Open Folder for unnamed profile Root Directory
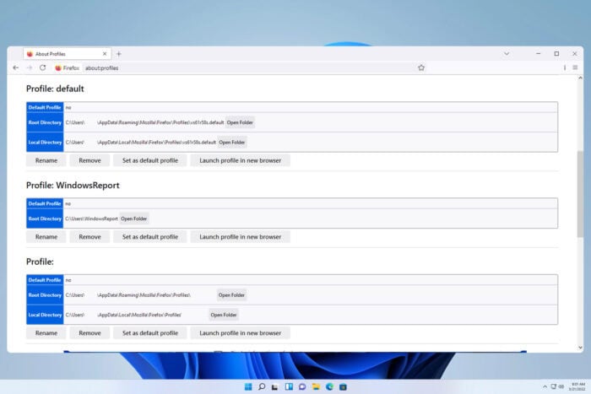This screenshot has width=591, height=394. [x=231, y=295]
